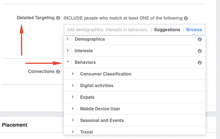Screen dimensions: 220x139
Task: Open the Suggestions tab
Action: (x=167, y=30)
